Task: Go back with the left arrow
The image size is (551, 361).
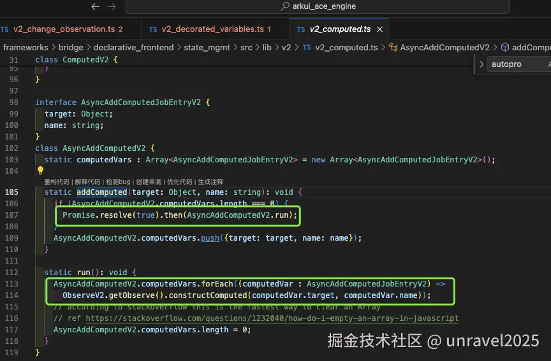Action: pos(95,6)
